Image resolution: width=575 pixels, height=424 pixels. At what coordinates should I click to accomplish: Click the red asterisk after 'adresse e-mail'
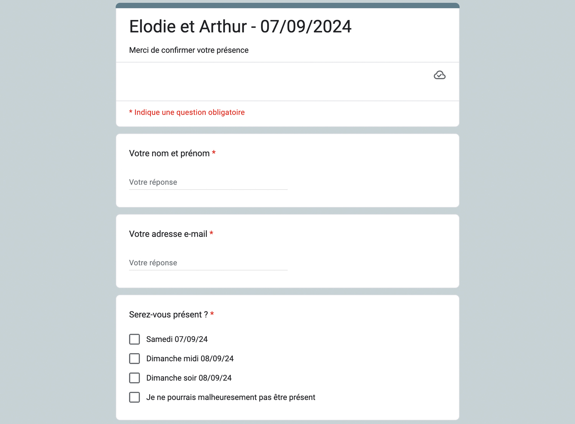click(211, 233)
